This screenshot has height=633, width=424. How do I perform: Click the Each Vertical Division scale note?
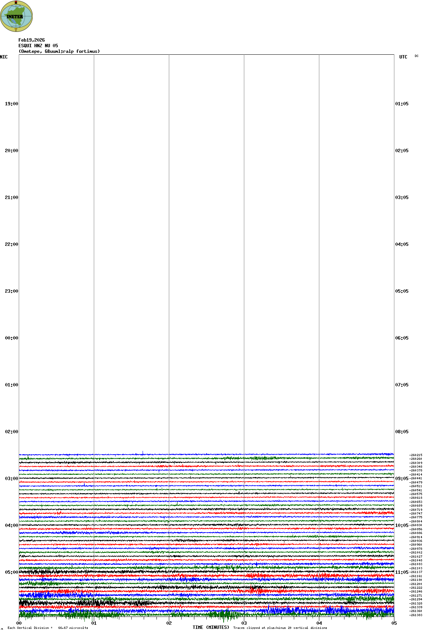pos(48,628)
